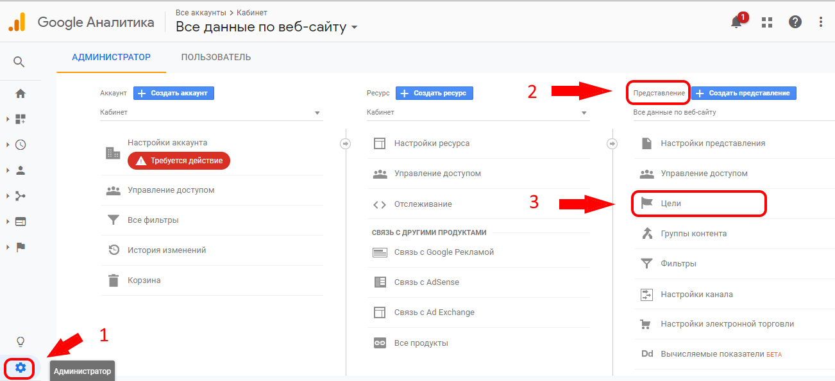Open Audience person icon in sidebar
The image size is (835, 381).
coord(21,170)
